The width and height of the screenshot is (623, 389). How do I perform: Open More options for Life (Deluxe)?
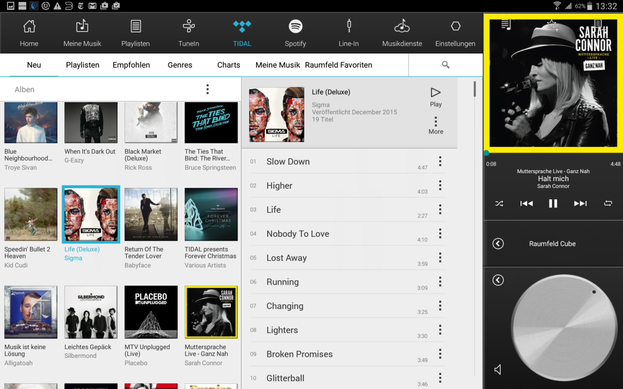click(x=436, y=125)
